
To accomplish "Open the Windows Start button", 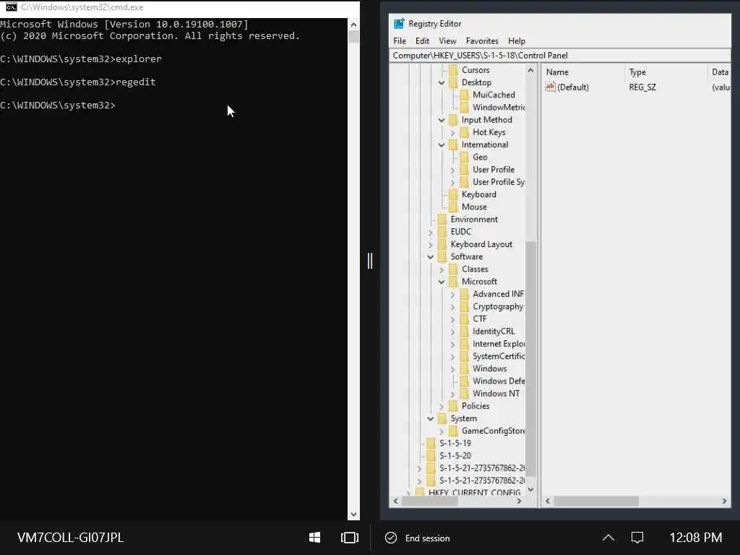I will 315,538.
